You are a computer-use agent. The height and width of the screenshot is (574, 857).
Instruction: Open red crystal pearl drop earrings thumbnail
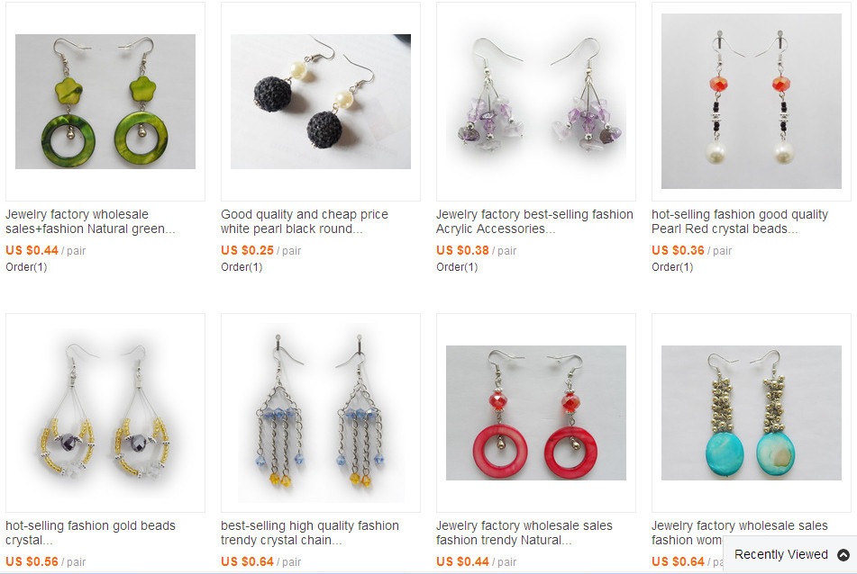point(752,102)
